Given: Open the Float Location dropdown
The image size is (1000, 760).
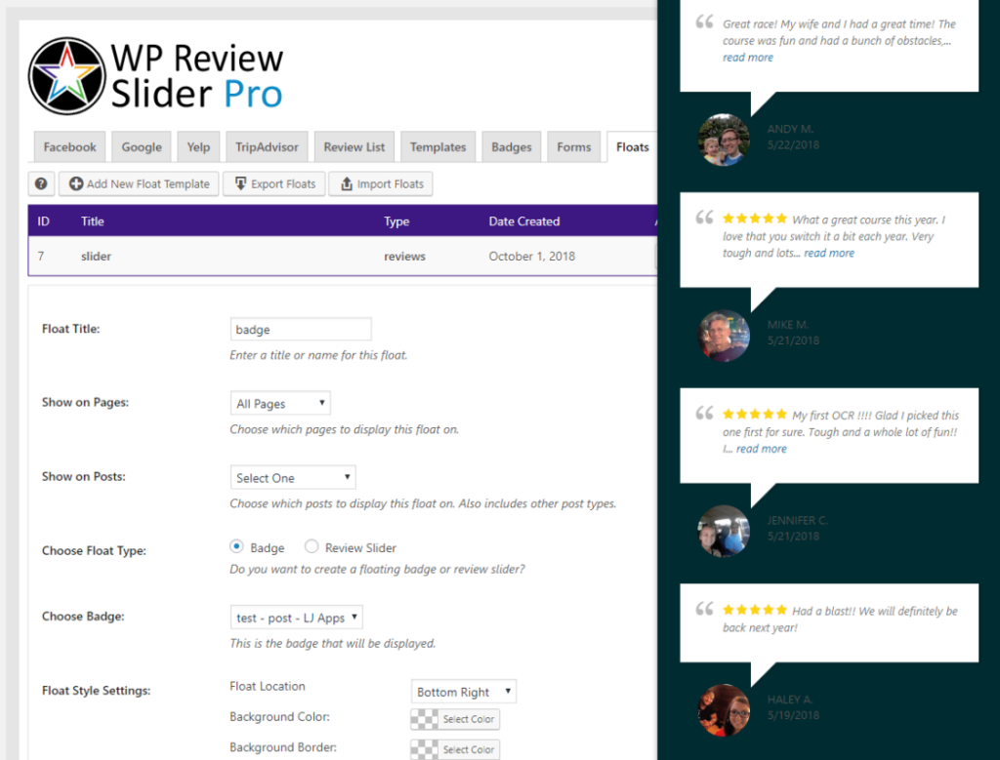Looking at the screenshot, I should tap(464, 691).
